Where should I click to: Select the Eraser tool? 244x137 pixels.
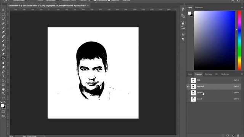tap(3, 54)
